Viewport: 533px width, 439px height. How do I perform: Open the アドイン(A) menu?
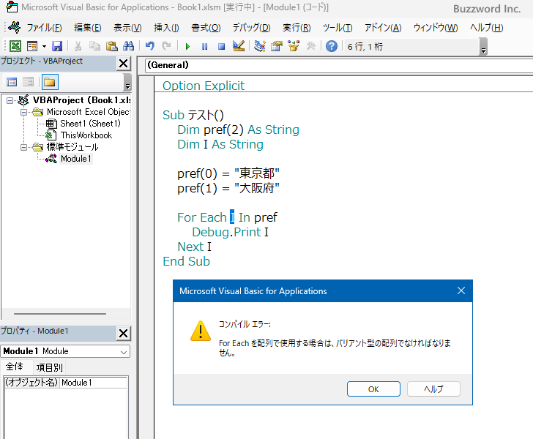point(383,28)
